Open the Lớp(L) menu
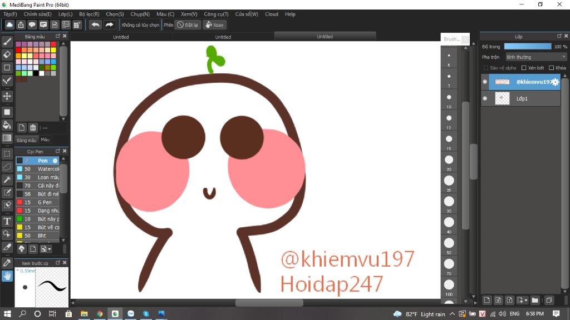Image resolution: width=570 pixels, height=320 pixels. [66, 14]
